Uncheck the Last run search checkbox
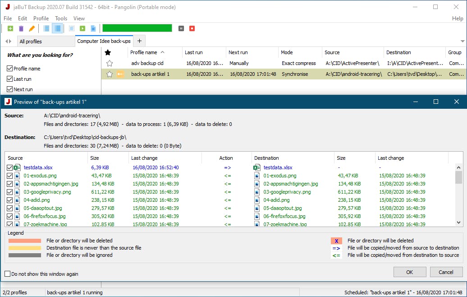 coord(9,79)
